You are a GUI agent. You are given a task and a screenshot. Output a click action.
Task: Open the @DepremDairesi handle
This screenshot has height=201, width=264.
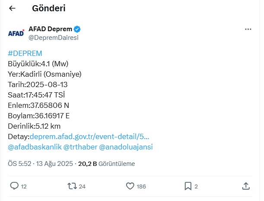pyautogui.click(x=54, y=37)
